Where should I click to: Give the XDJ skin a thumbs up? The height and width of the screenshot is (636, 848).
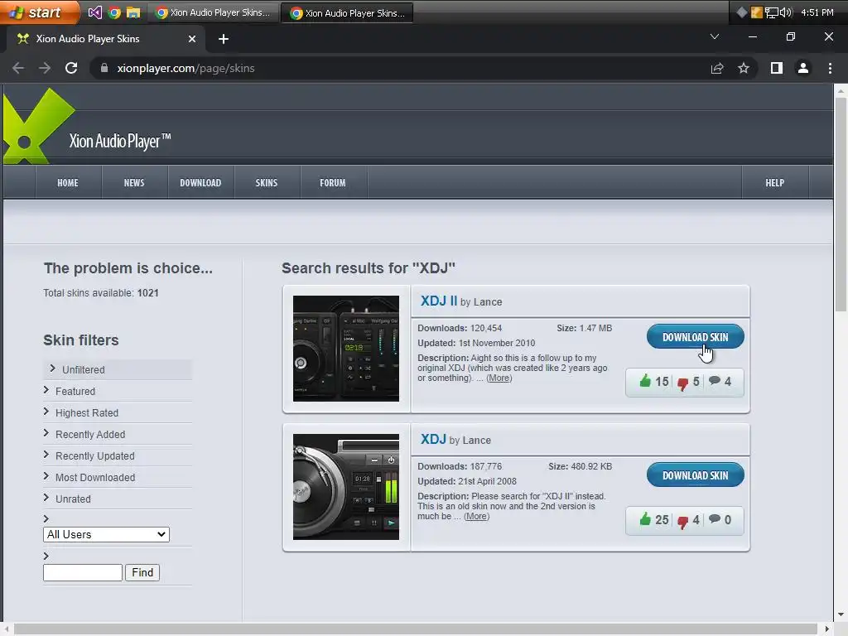pyautogui.click(x=645, y=519)
